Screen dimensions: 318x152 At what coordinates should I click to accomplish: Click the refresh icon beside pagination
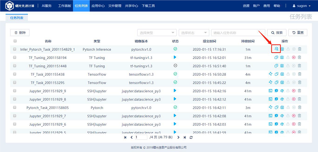(191, 137)
